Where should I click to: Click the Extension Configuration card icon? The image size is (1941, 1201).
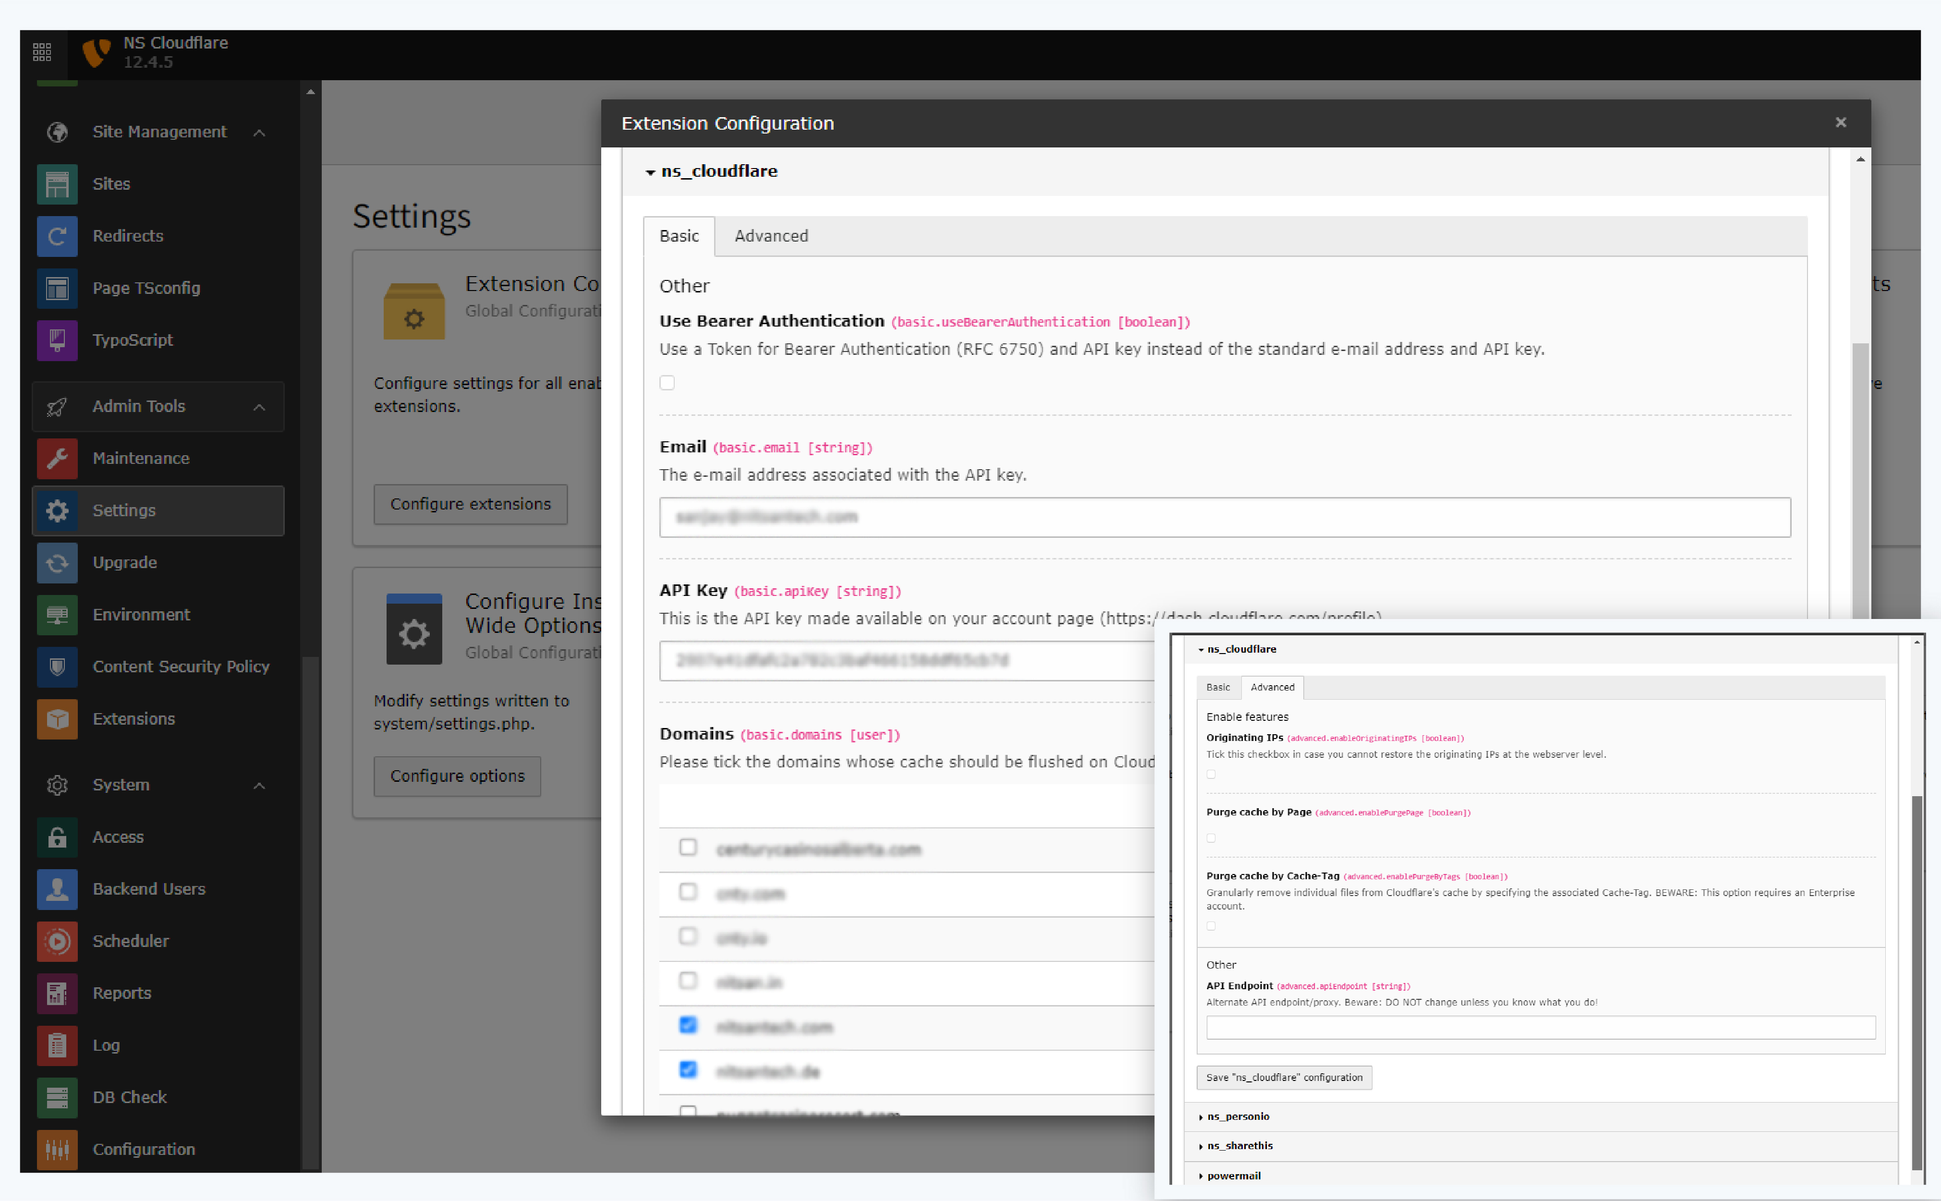pyautogui.click(x=414, y=311)
